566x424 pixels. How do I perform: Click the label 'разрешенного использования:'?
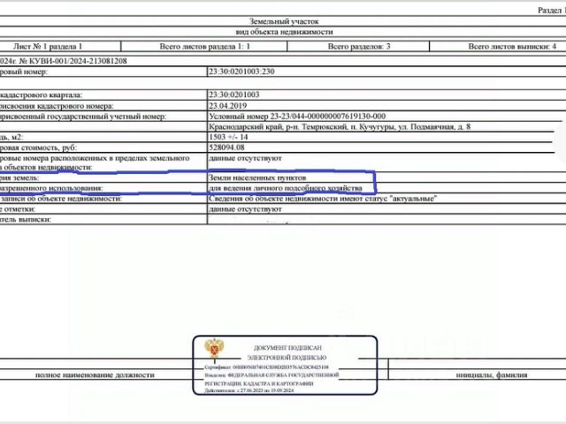click(51, 188)
